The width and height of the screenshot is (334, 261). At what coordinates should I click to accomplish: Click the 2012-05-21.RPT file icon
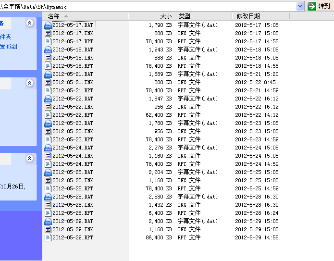coord(48,90)
